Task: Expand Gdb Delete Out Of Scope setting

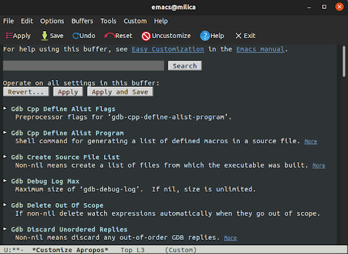Action: [5, 204]
